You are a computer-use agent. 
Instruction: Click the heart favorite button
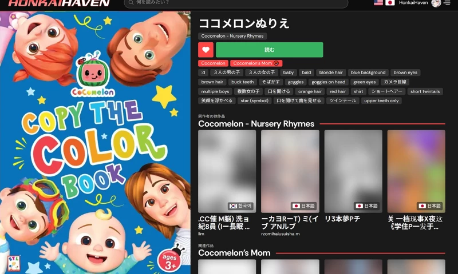(206, 50)
